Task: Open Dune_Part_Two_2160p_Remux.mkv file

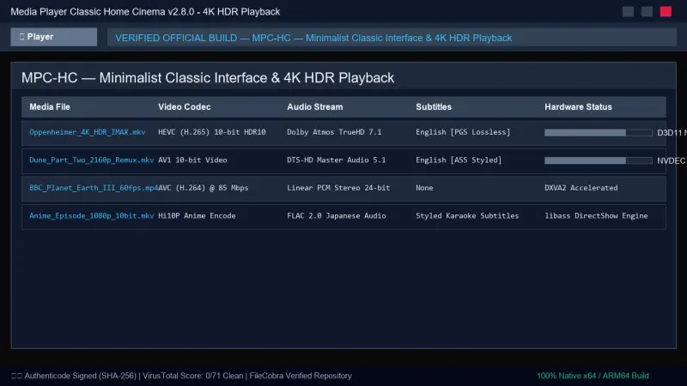Action: click(92, 160)
